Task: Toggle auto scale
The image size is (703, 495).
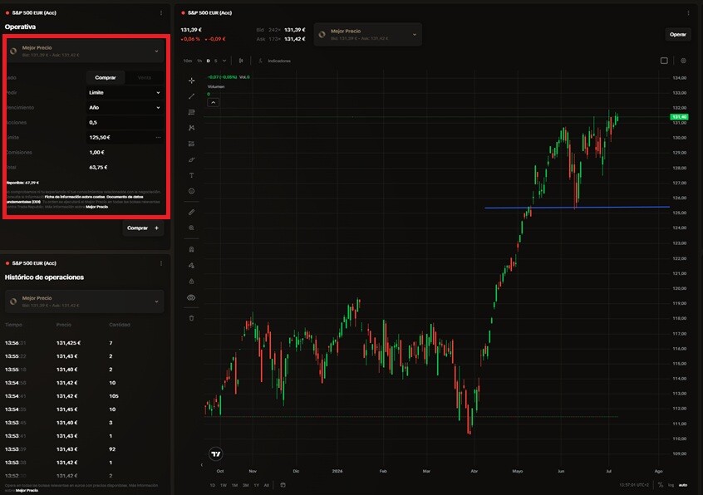Action: (683, 485)
